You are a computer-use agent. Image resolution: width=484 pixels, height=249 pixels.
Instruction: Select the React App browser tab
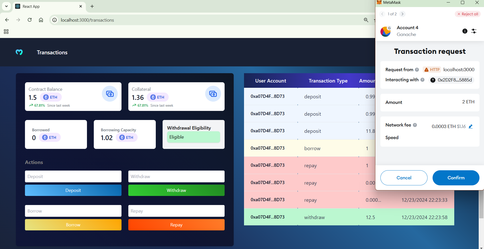(48, 7)
